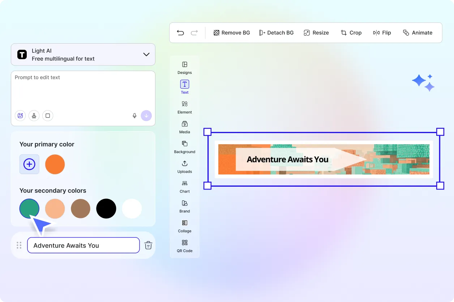Click the Adventure Awaits You text field
This screenshot has height=302, width=454.
click(x=83, y=245)
